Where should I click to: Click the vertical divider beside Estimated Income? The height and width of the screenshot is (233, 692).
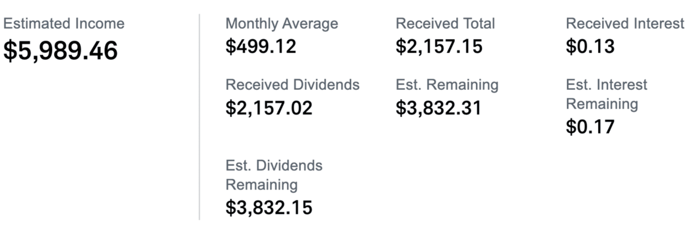click(x=199, y=116)
